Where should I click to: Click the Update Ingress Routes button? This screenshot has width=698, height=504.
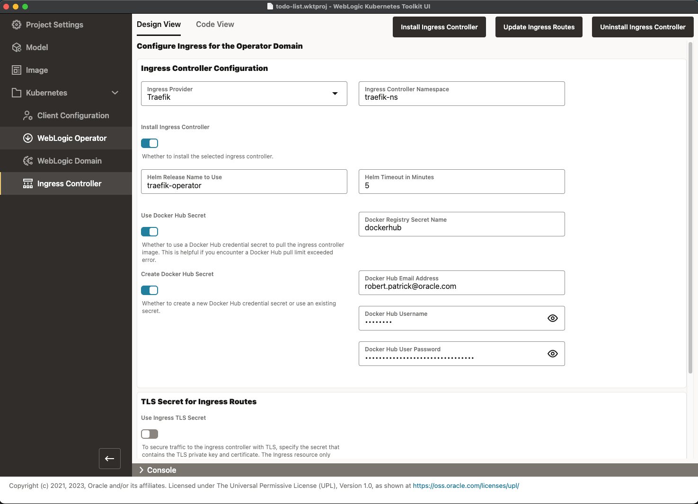click(x=539, y=27)
